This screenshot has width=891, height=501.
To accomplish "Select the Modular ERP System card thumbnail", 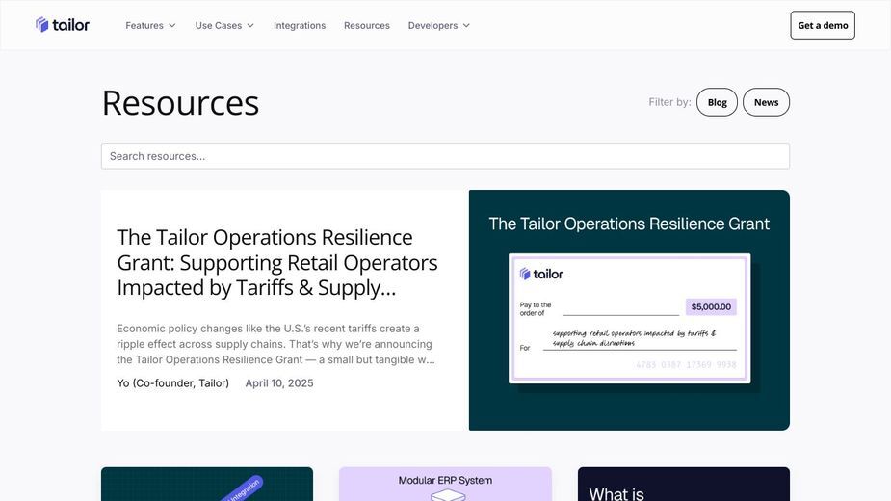I will pos(445,484).
